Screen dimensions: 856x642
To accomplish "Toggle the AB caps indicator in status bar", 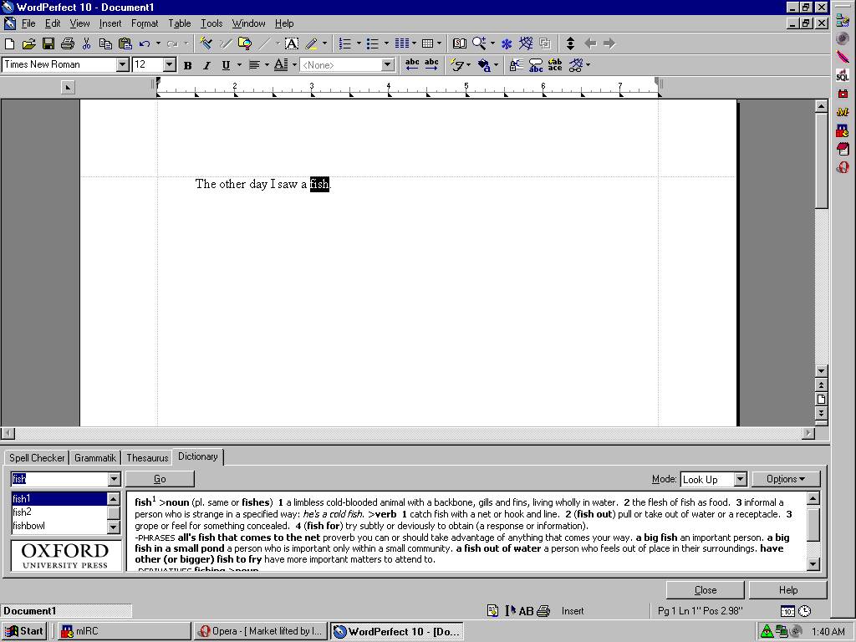I will click(x=527, y=611).
